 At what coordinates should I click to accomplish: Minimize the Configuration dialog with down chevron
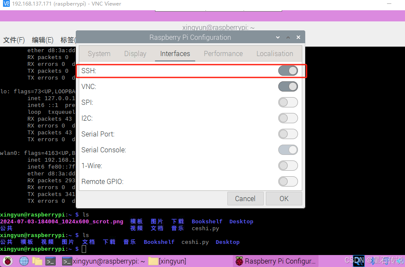click(278, 38)
